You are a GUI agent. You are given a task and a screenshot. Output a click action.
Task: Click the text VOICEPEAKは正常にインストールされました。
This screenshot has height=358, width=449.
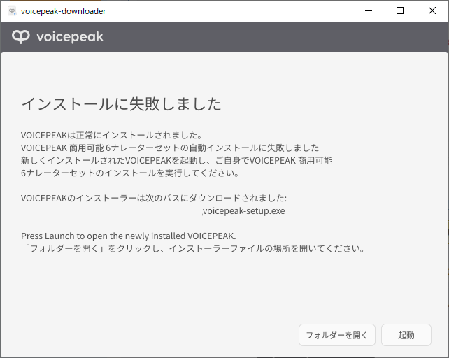coord(112,135)
